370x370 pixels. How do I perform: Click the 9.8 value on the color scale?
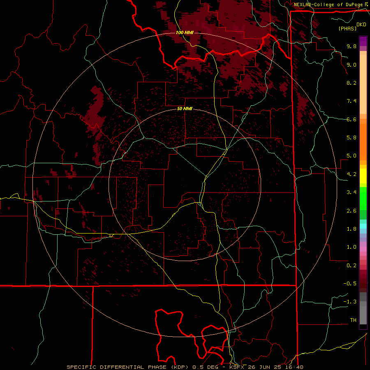[351, 46]
